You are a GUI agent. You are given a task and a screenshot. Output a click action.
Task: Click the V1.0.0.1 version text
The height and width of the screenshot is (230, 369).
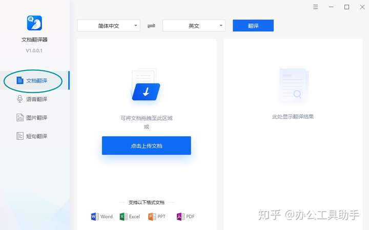(x=34, y=51)
